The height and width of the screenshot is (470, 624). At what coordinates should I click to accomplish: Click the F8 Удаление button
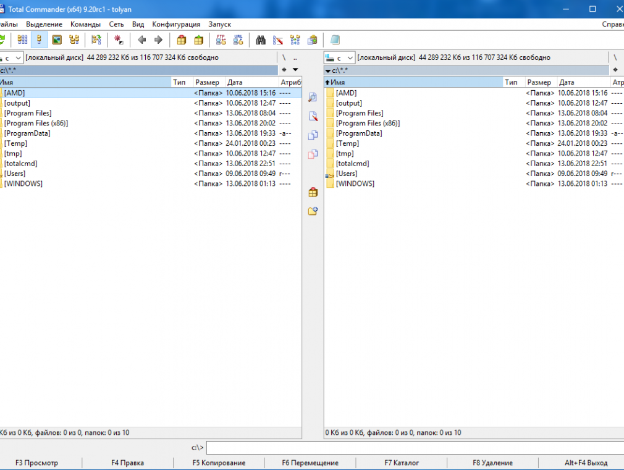pos(492,463)
